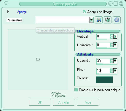Click the Opacité value field
The width and height of the screenshot is (126, 111).
click(x=103, y=61)
